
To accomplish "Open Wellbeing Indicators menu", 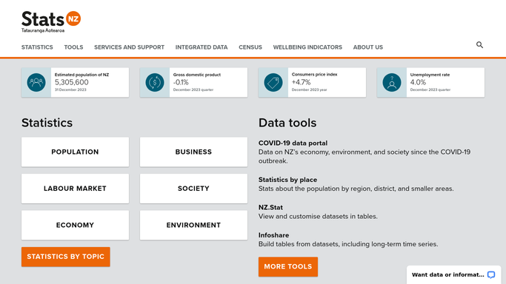I will click(x=307, y=47).
